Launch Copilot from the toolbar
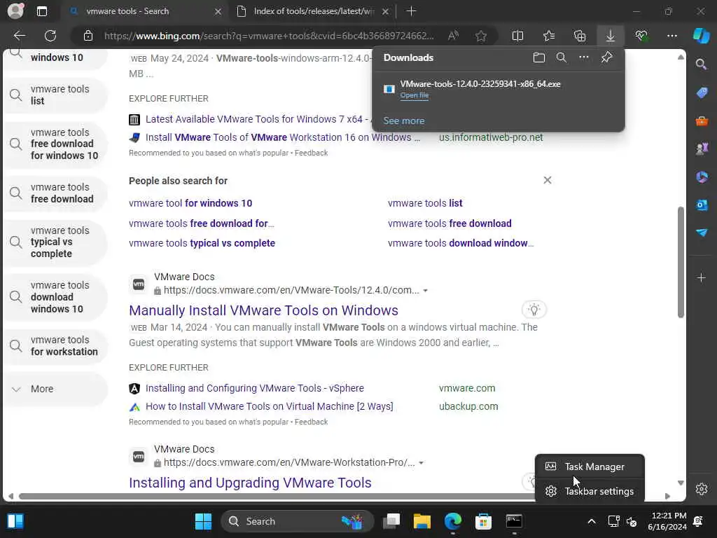Screen dimensions: 717x538 pyautogui.click(x=701, y=36)
